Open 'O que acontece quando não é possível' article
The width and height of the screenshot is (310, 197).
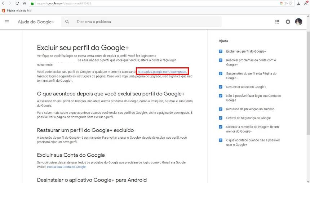point(253,143)
